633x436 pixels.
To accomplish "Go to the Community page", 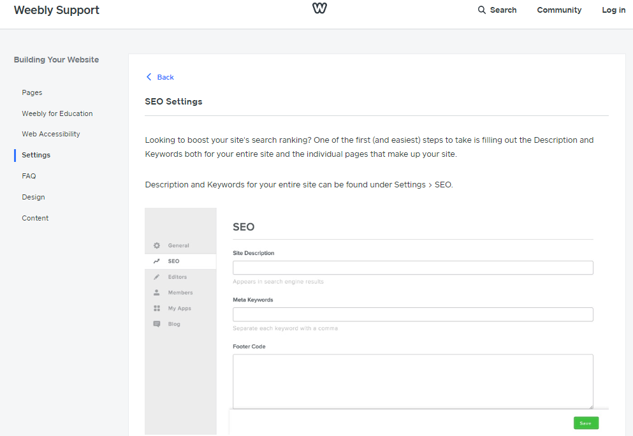I will pos(559,10).
